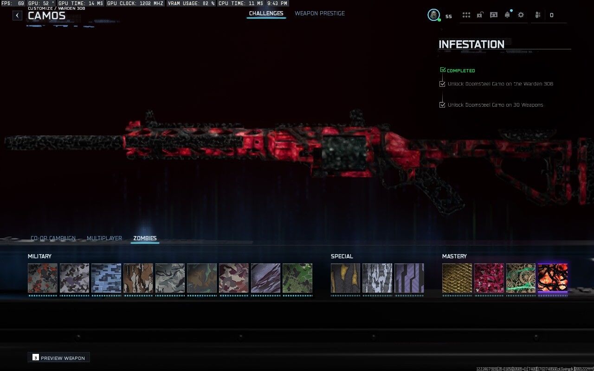
Task: Click the Preview Weapon button
Action: [x=58, y=358]
